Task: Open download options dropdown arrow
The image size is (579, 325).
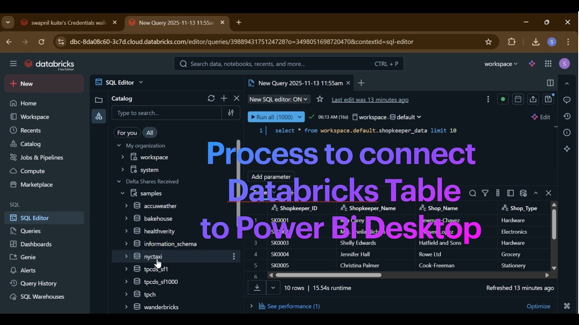Action: click(x=273, y=288)
